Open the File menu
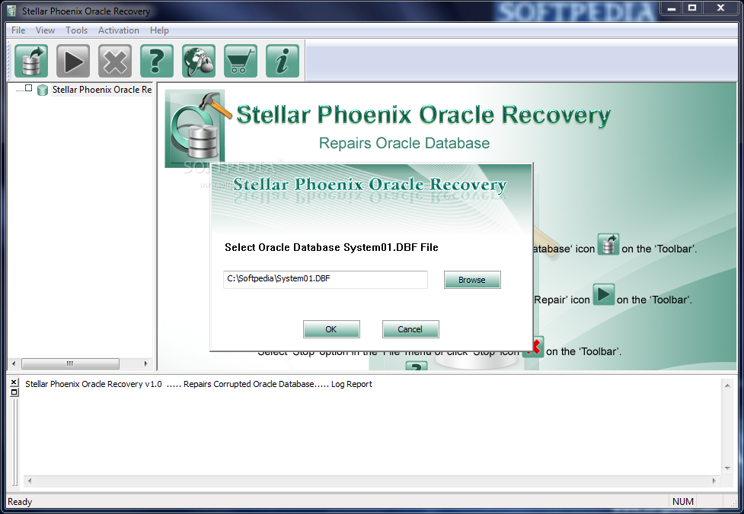Viewport: 744px width, 514px height. [x=18, y=30]
